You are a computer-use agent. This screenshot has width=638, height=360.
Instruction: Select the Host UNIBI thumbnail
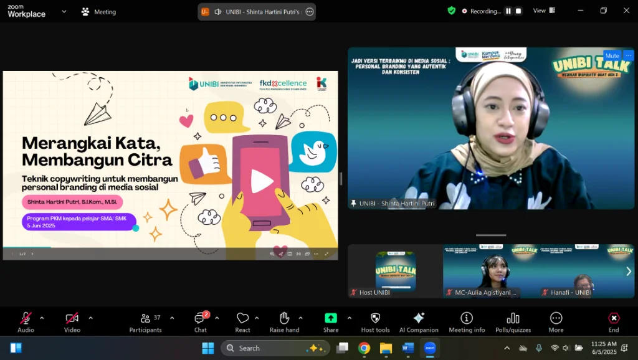pos(395,271)
